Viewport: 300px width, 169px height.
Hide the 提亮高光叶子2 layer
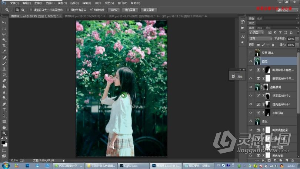tap(251, 96)
